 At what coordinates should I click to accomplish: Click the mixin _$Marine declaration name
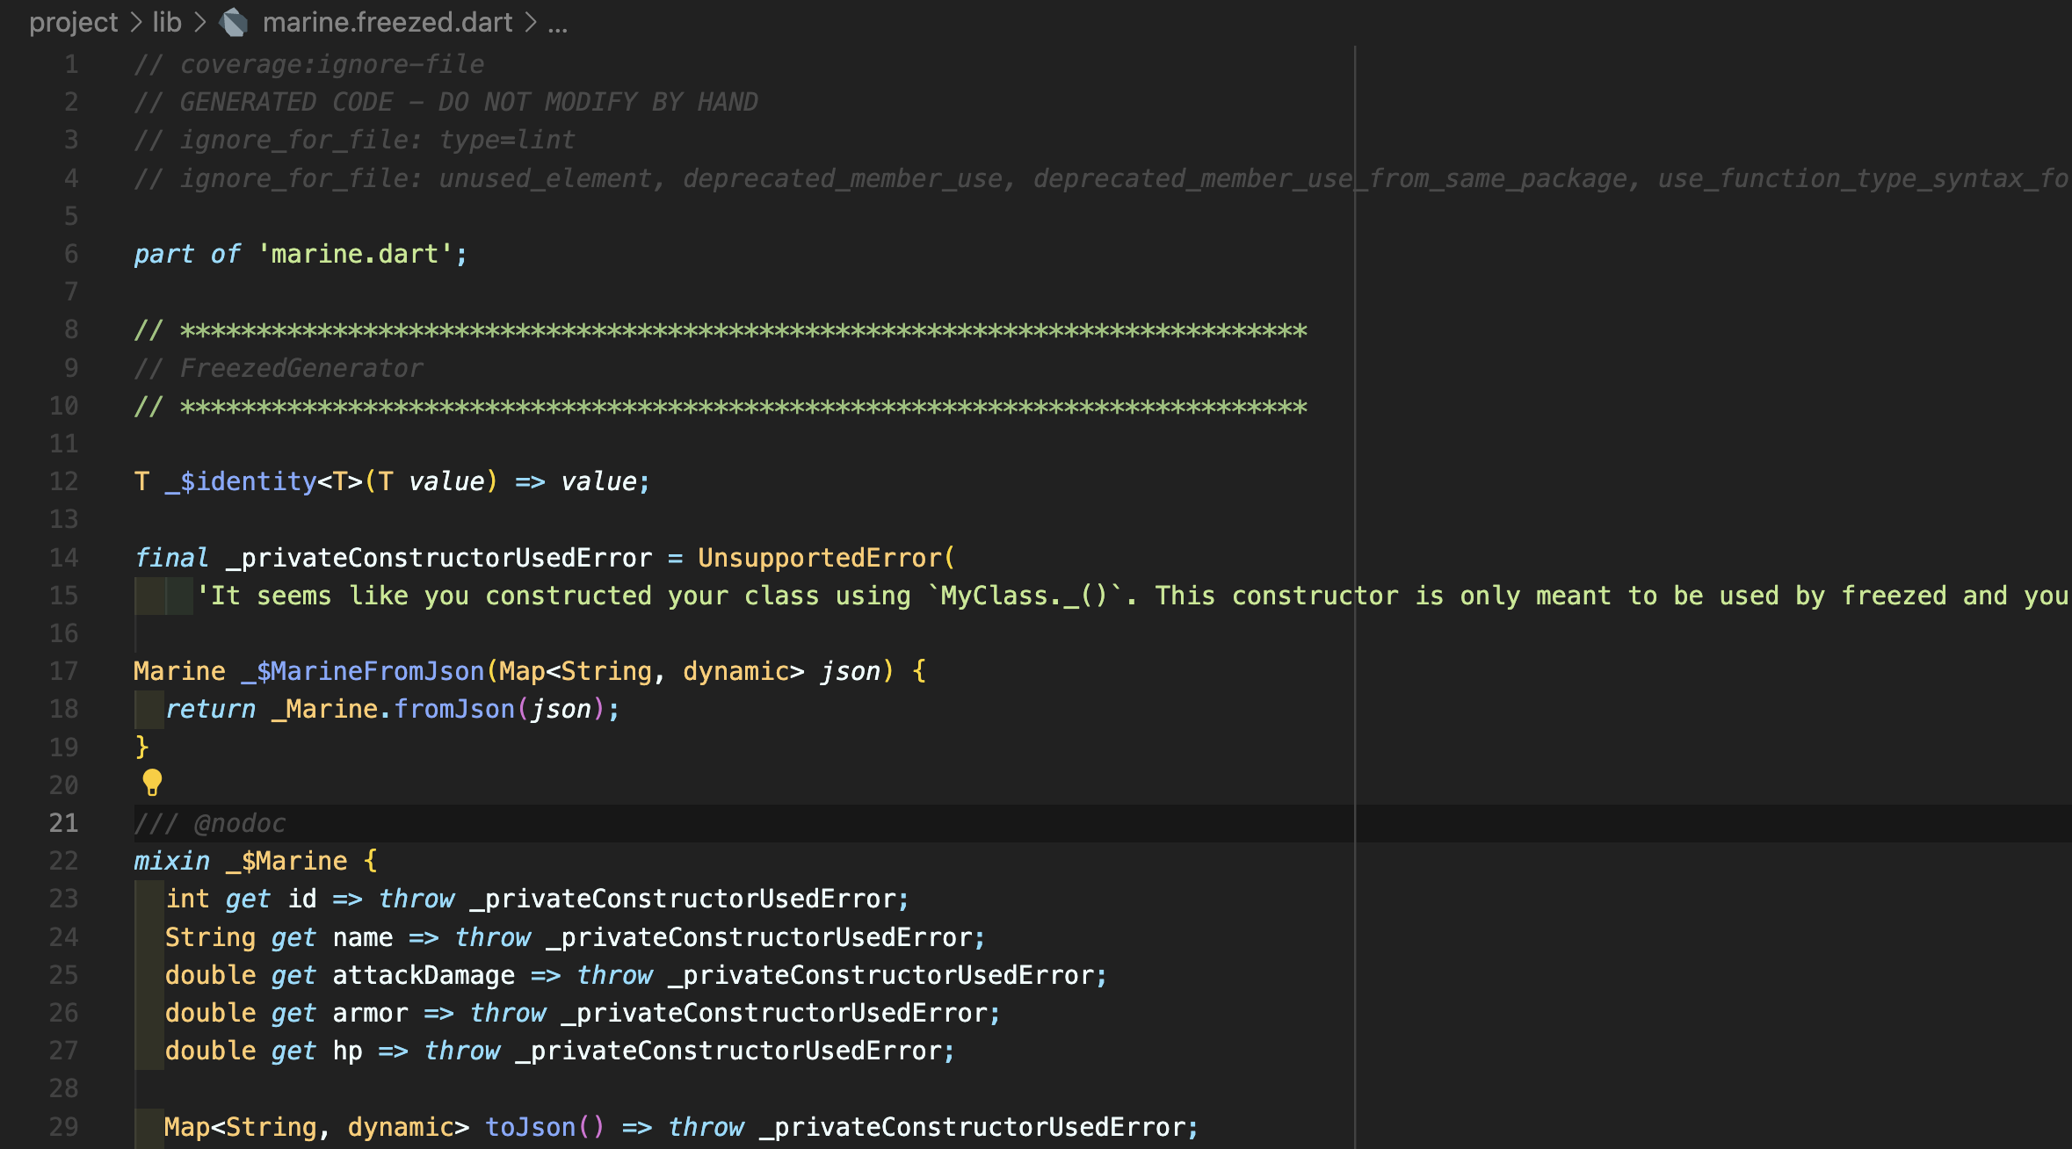coord(286,861)
